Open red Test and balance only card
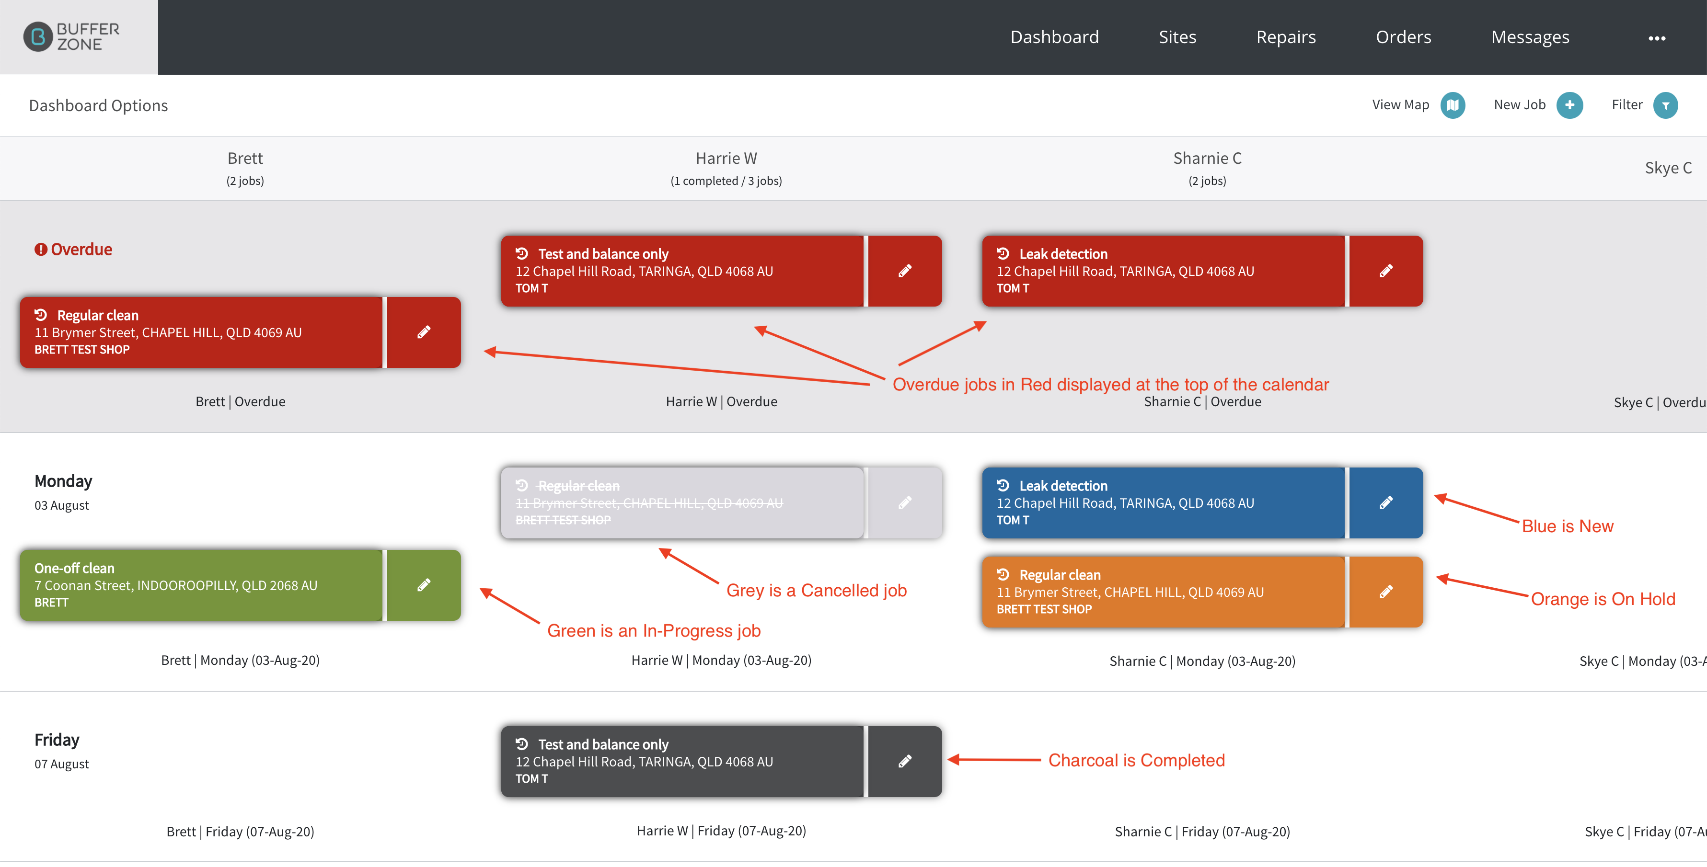The width and height of the screenshot is (1707, 867). (x=682, y=271)
